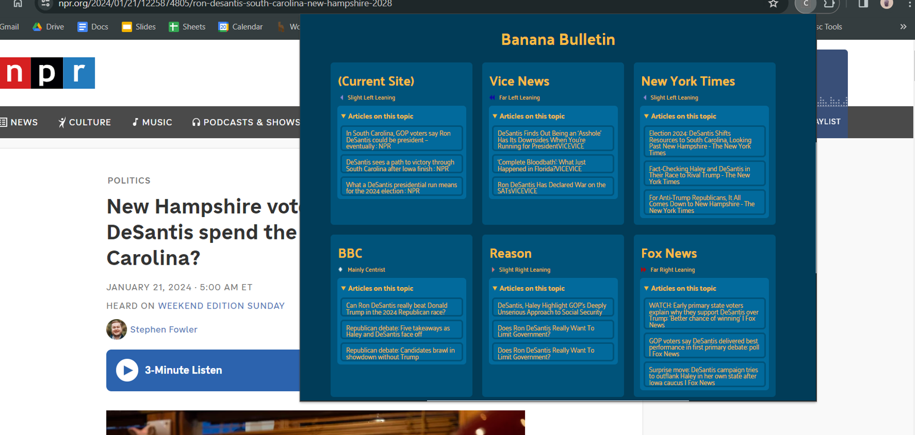
Task: Collapse Fox News articles on this topic
Action: point(680,288)
